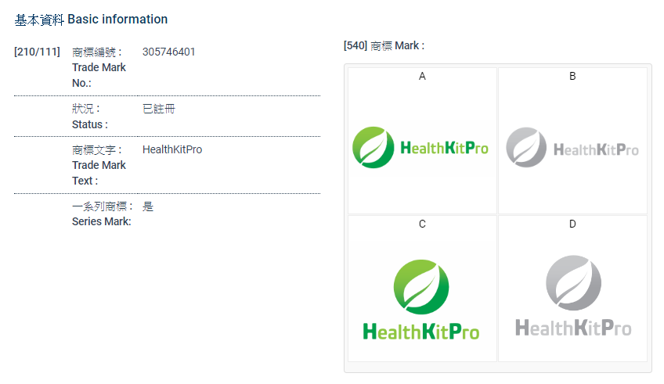Click the HealthKitPro trade mark text value
Viewport: 664px width, 384px height.
[172, 149]
